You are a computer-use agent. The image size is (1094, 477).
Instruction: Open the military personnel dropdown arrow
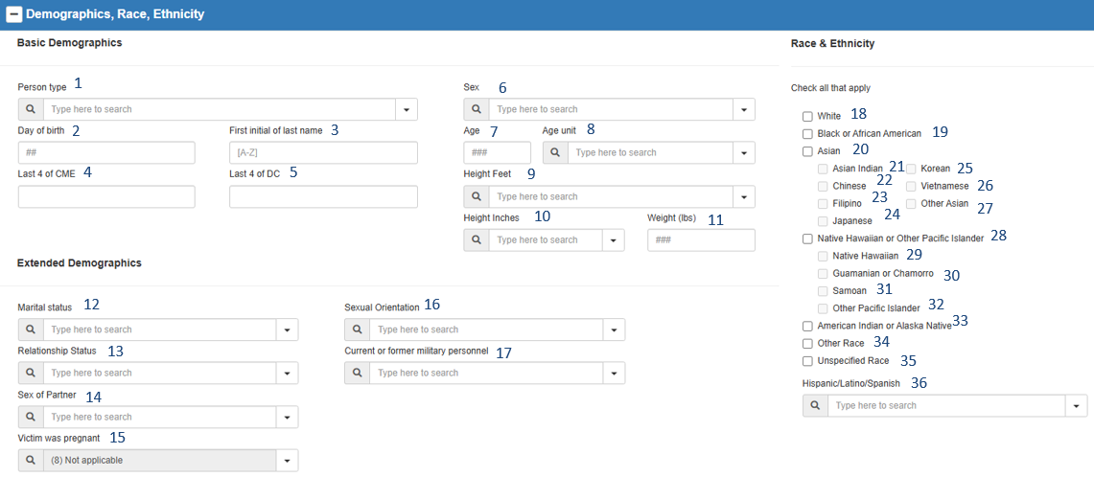614,373
